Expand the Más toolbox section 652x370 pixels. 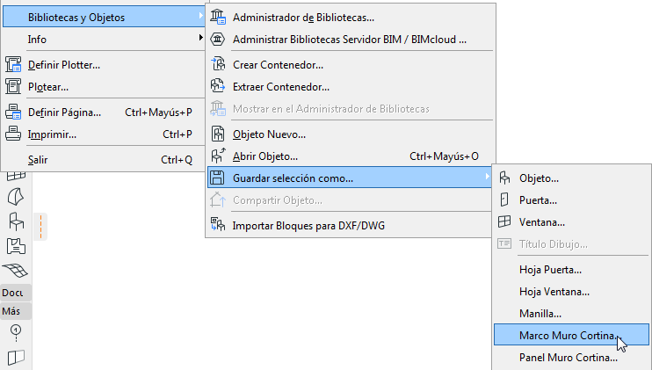tap(12, 312)
